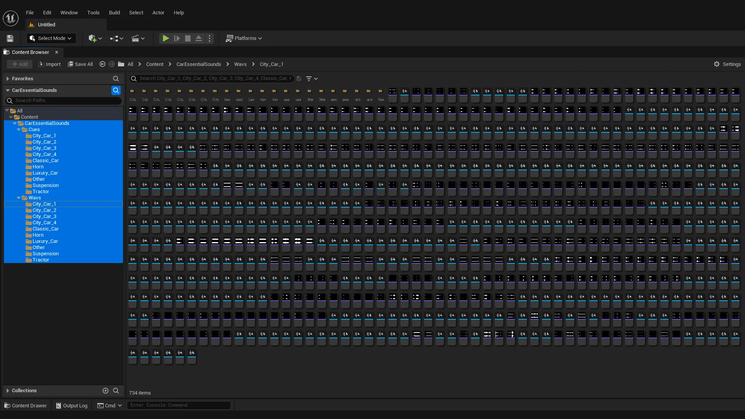Click the Save All button

tap(80, 64)
